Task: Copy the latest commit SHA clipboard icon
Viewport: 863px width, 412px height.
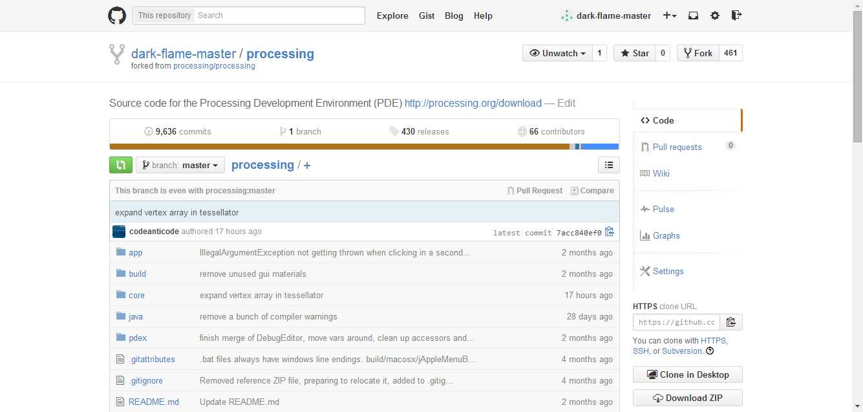Action: click(609, 232)
